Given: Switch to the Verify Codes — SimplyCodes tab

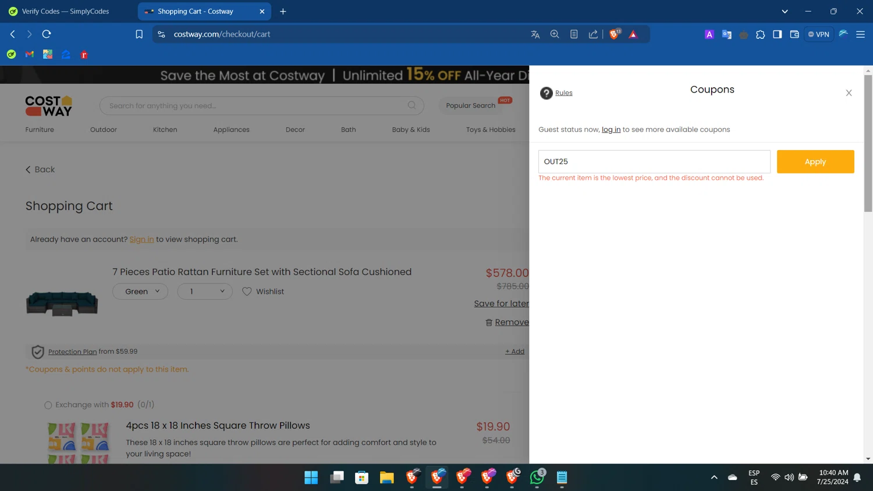Looking at the screenshot, I should point(66,11).
